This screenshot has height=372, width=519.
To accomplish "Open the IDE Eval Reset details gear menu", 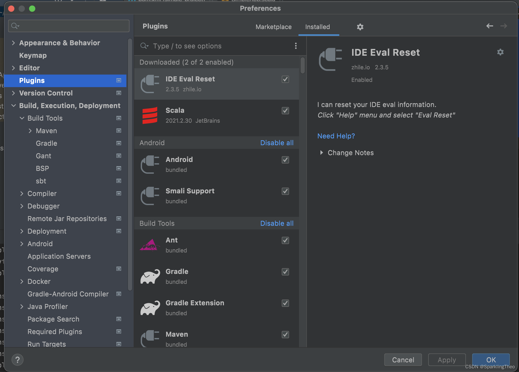I will (x=500, y=52).
